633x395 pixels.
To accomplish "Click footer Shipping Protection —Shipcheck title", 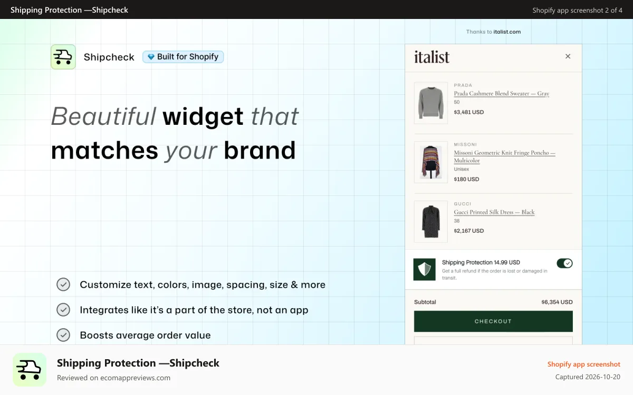I will [x=138, y=363].
